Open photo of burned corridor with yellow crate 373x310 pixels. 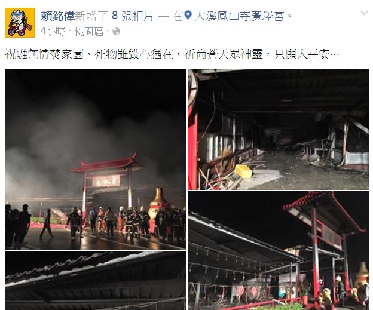click(x=279, y=130)
